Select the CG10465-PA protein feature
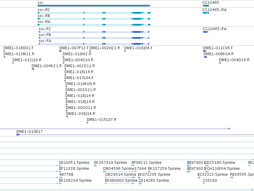Viewport: 254px width, 191px height. 205,32
